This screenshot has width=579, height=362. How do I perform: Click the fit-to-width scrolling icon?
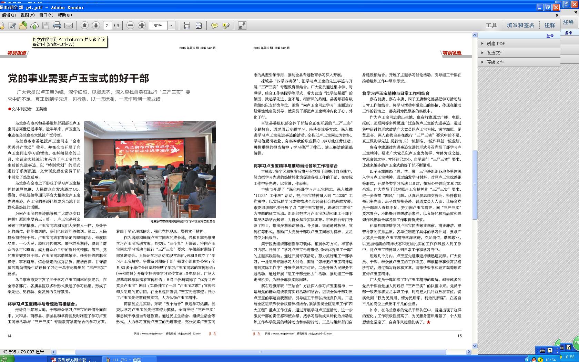[187, 26]
